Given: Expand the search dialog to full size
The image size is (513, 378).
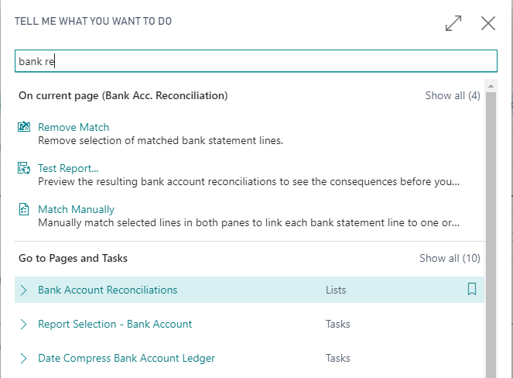Looking at the screenshot, I should [453, 23].
